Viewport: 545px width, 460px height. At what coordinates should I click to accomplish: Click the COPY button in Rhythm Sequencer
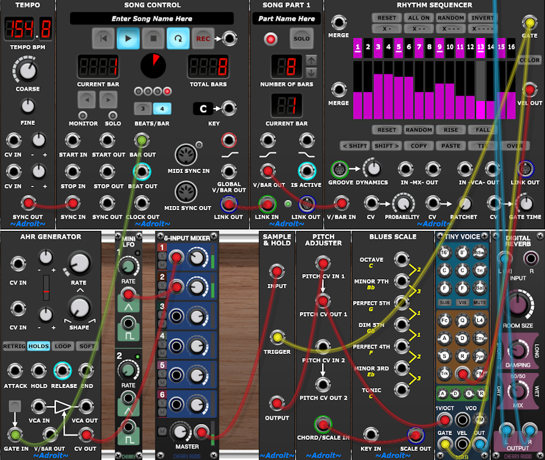pyautogui.click(x=419, y=146)
